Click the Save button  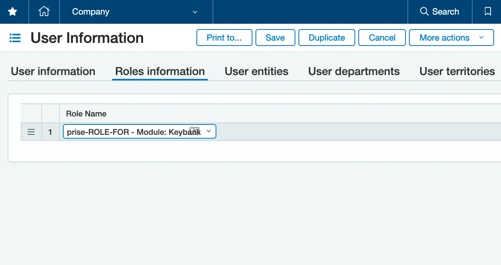tap(275, 38)
